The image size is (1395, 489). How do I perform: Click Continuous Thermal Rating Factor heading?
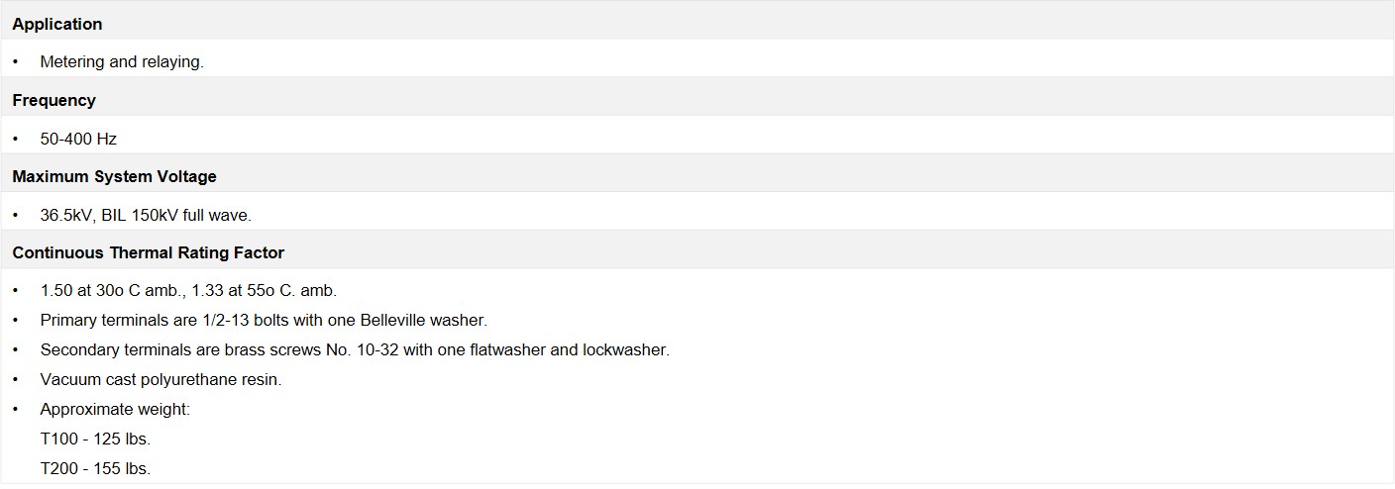pos(149,252)
